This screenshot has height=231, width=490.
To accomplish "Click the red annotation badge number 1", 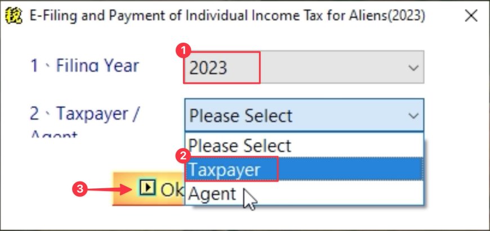I will pos(184,51).
